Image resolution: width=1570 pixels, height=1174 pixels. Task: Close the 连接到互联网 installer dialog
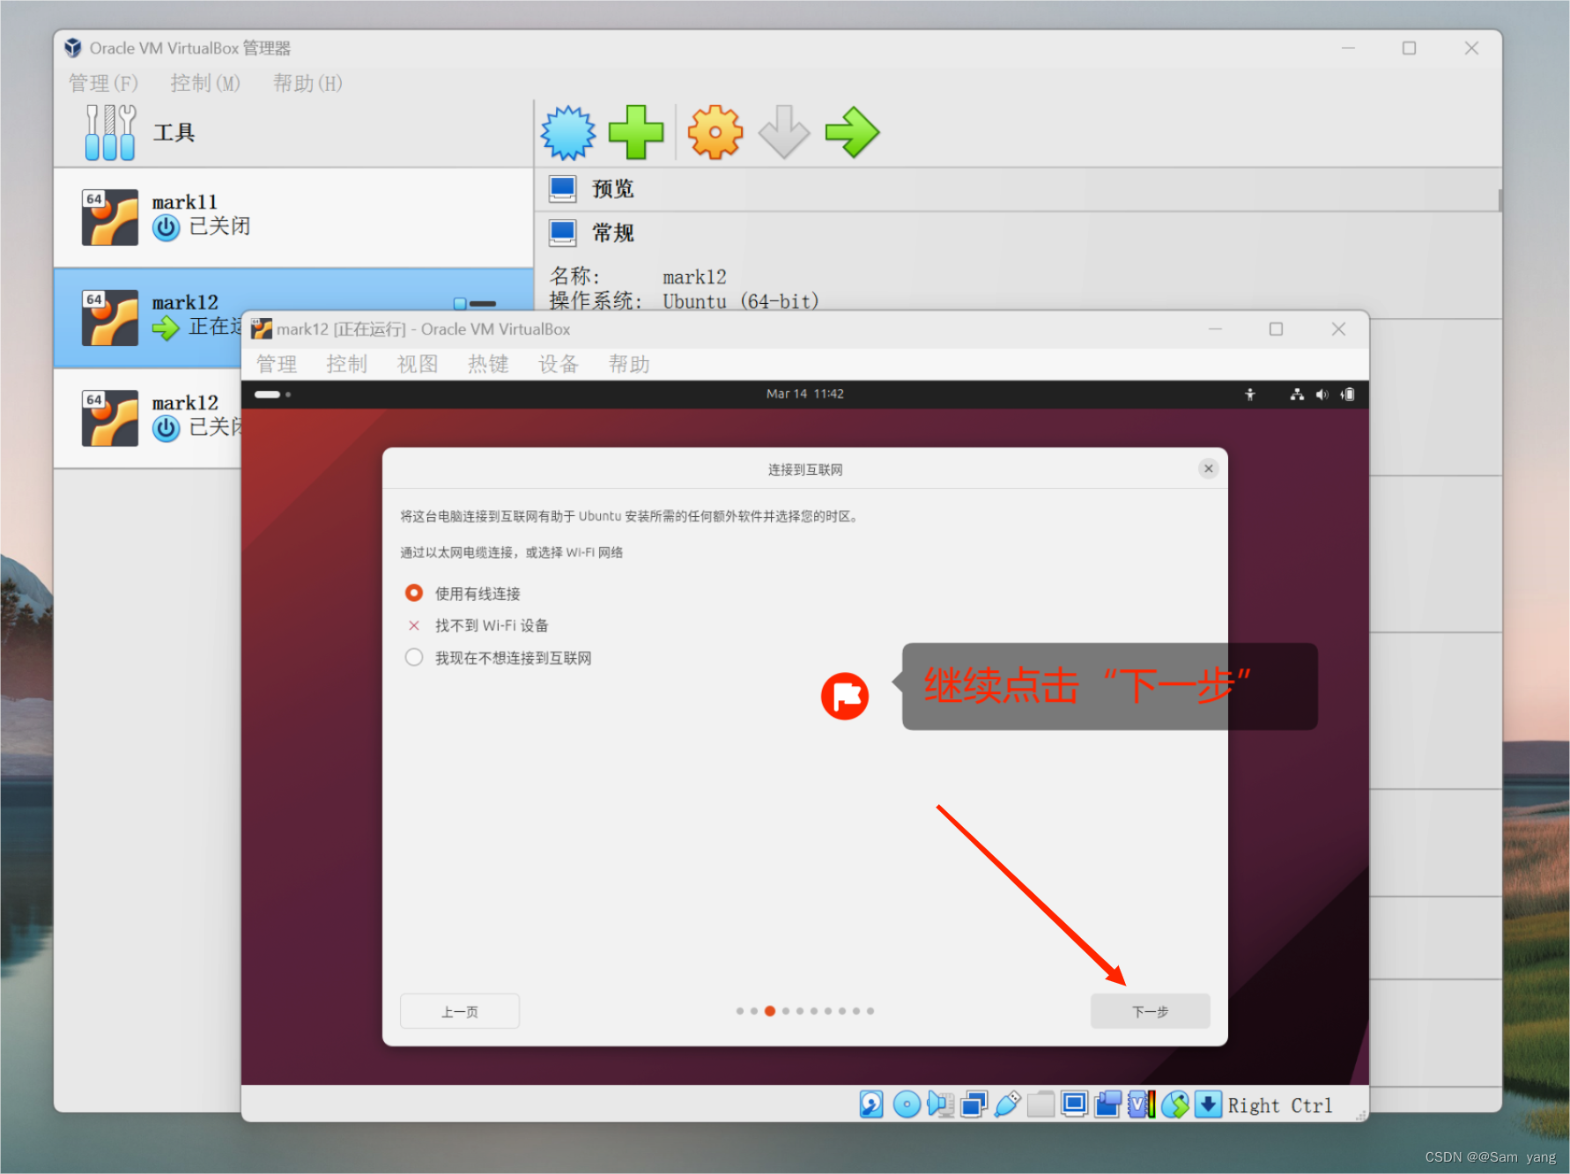1209,469
